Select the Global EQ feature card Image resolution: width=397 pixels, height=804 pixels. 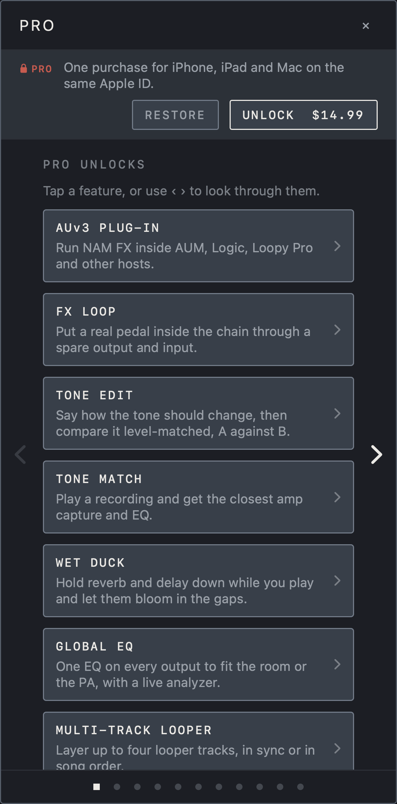(198, 664)
